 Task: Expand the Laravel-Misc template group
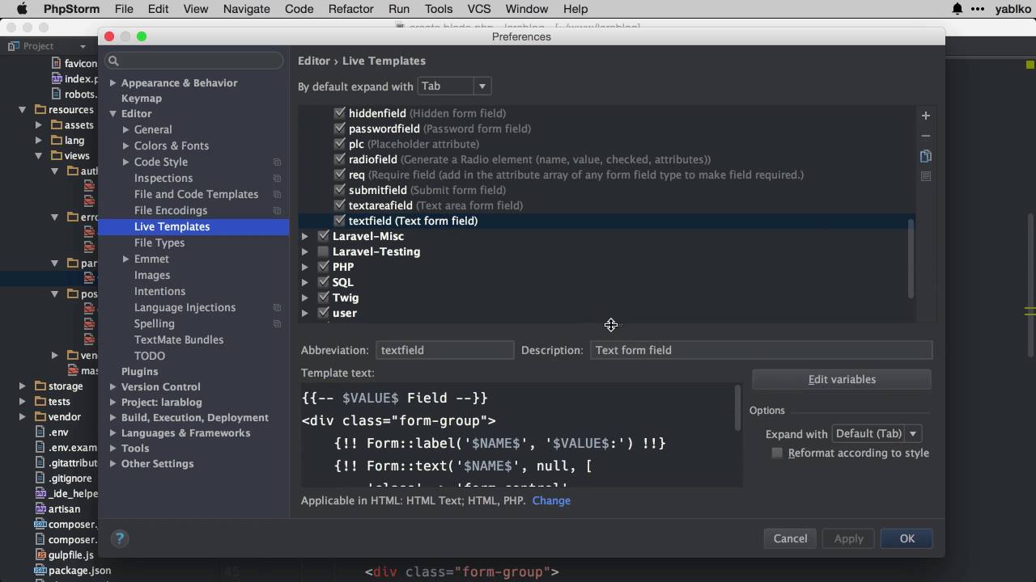coord(305,236)
